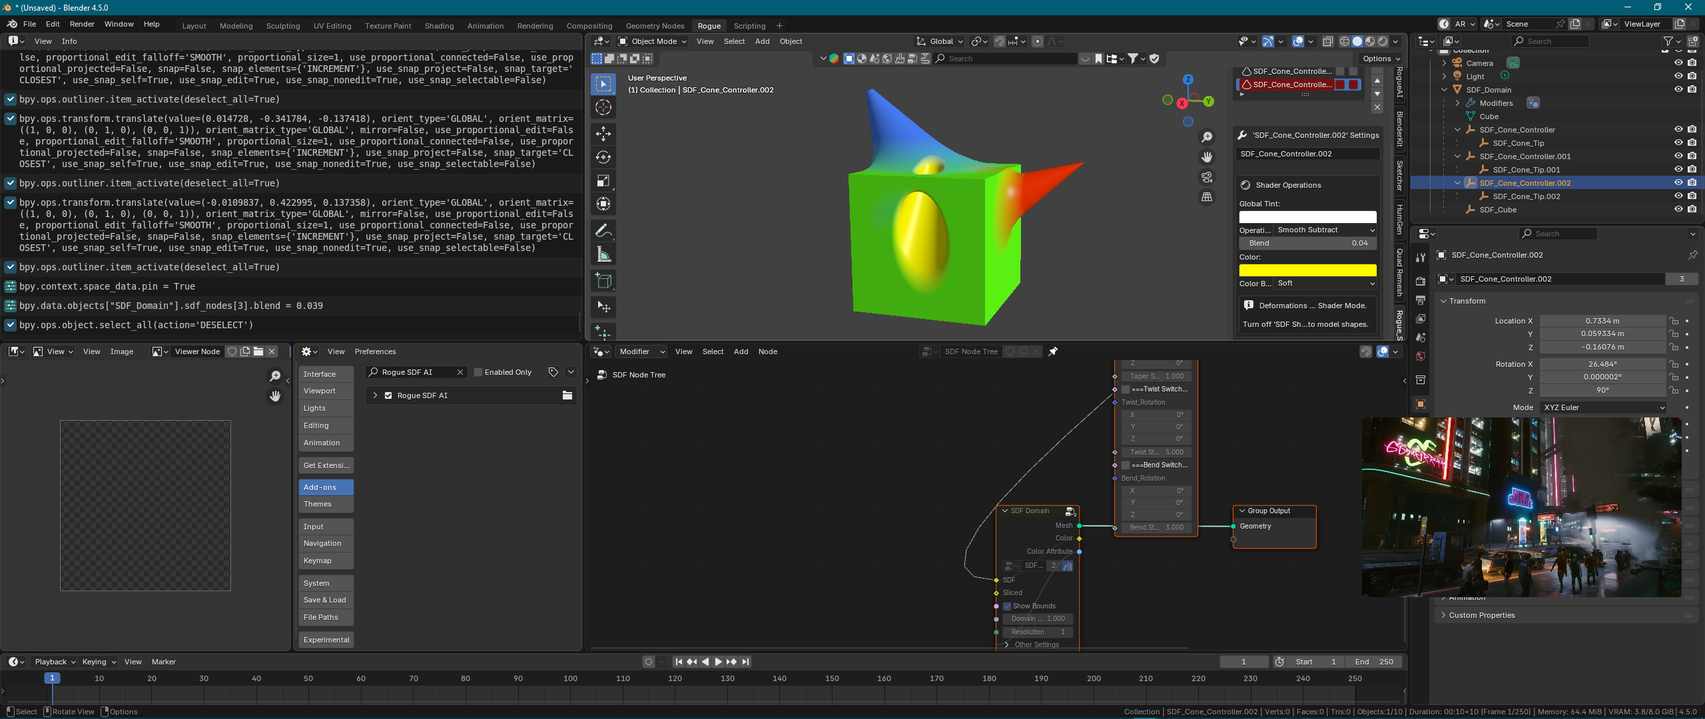Click the viewport zoom magnifier icon

(1207, 137)
